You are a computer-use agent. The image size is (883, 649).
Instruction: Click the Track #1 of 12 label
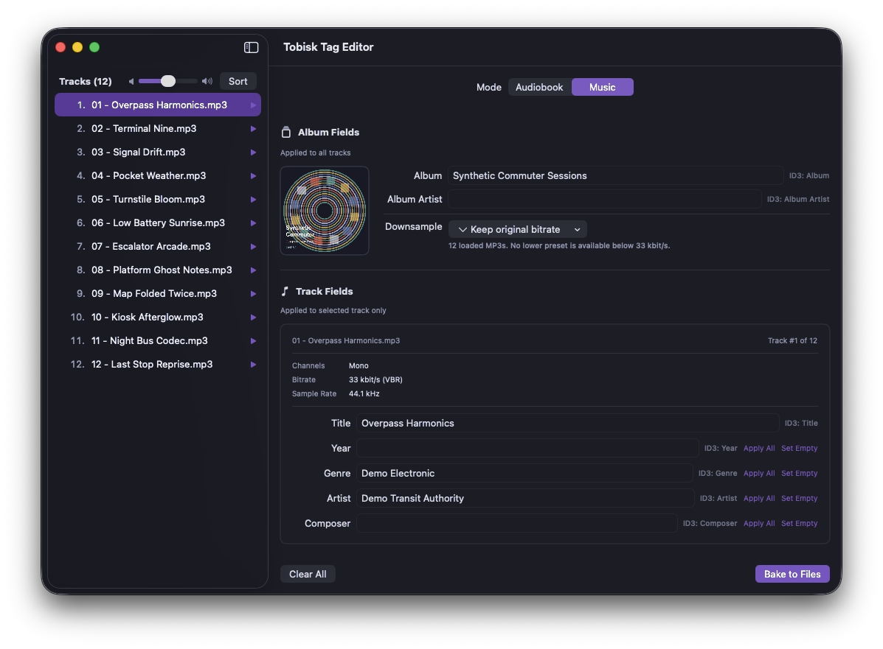[792, 341]
